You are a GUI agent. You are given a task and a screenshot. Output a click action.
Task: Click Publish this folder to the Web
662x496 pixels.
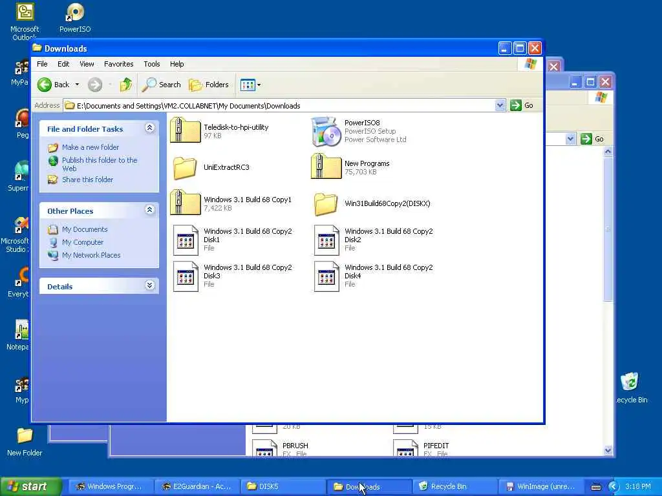[x=100, y=164]
